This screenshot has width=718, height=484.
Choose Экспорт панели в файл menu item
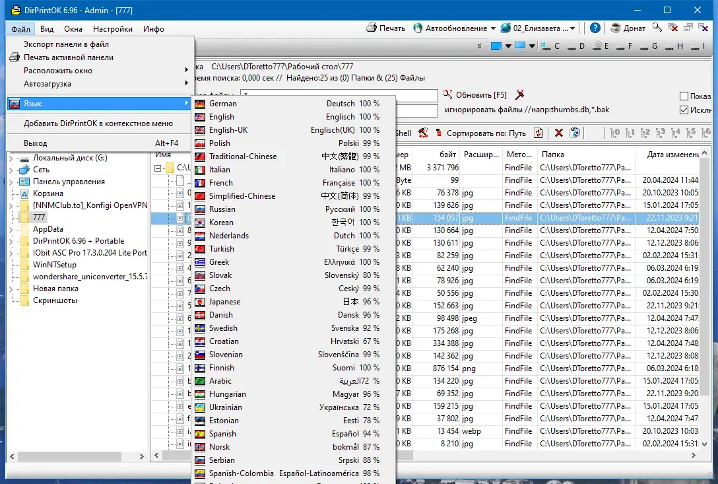click(x=98, y=44)
